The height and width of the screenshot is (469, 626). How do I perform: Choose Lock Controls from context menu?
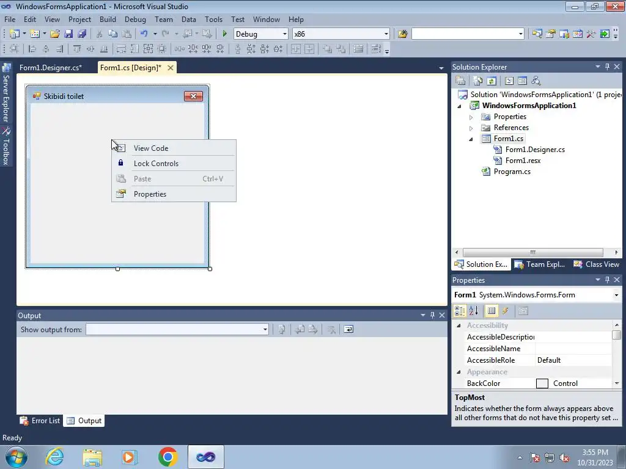click(174, 164)
